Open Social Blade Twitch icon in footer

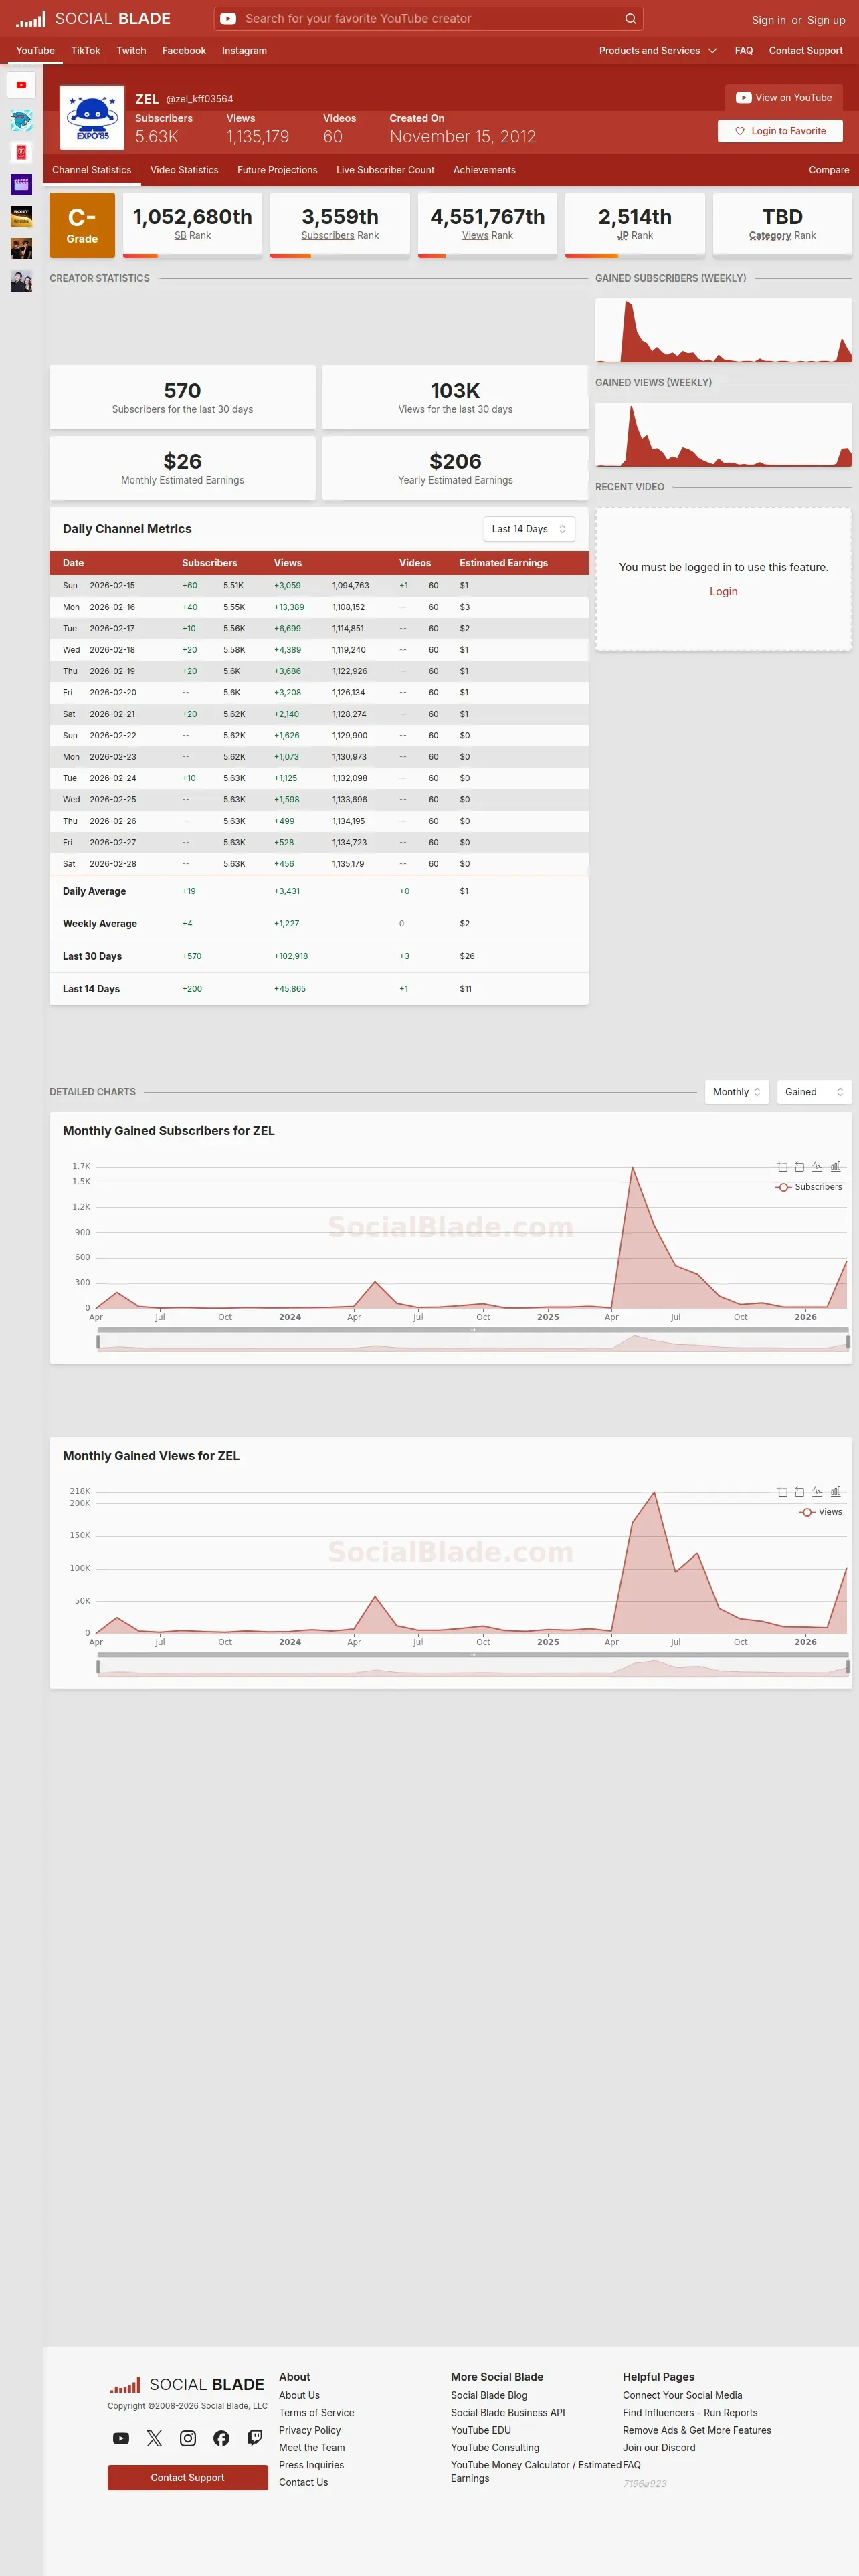click(x=255, y=2438)
